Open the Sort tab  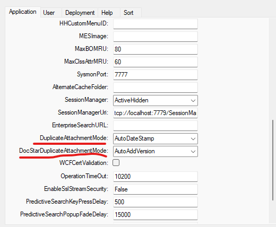coord(131,13)
